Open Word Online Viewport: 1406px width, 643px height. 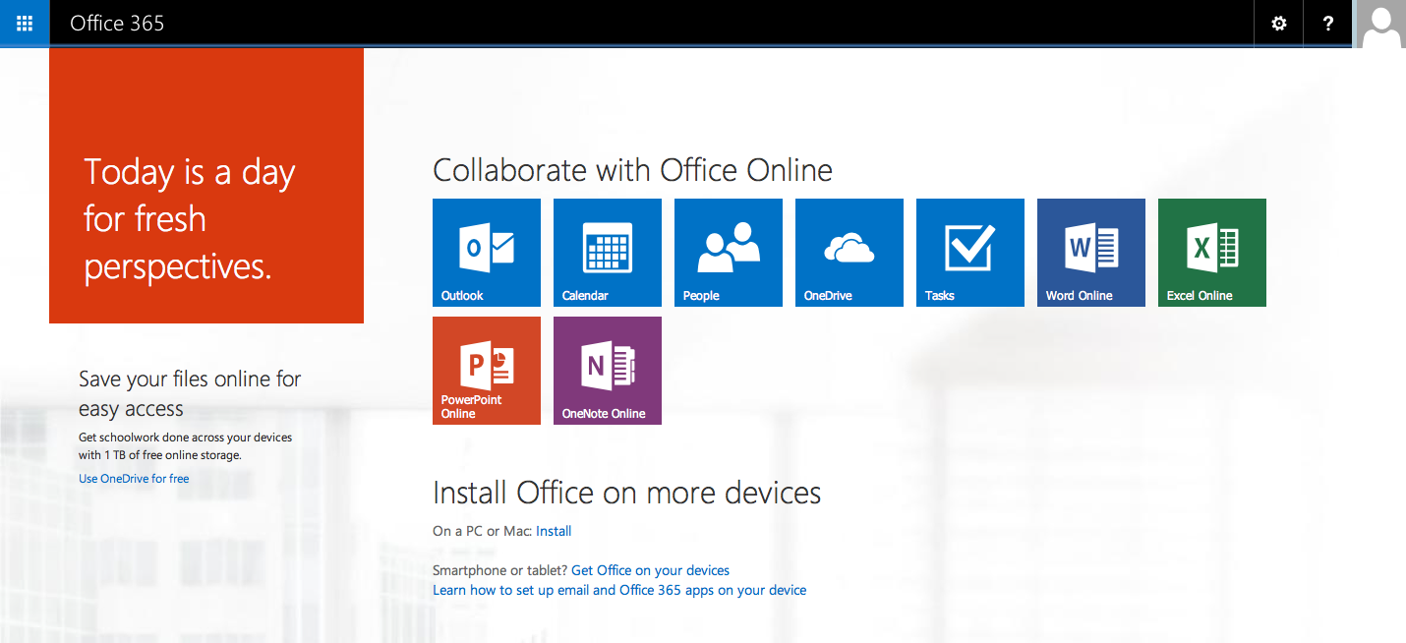(x=1090, y=252)
